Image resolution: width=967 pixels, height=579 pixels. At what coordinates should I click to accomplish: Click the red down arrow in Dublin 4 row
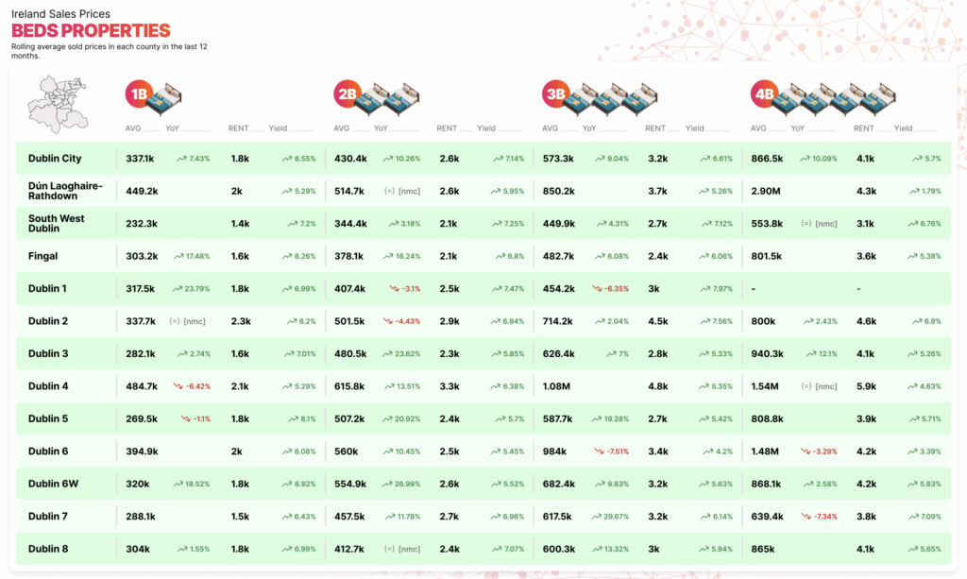tap(178, 386)
